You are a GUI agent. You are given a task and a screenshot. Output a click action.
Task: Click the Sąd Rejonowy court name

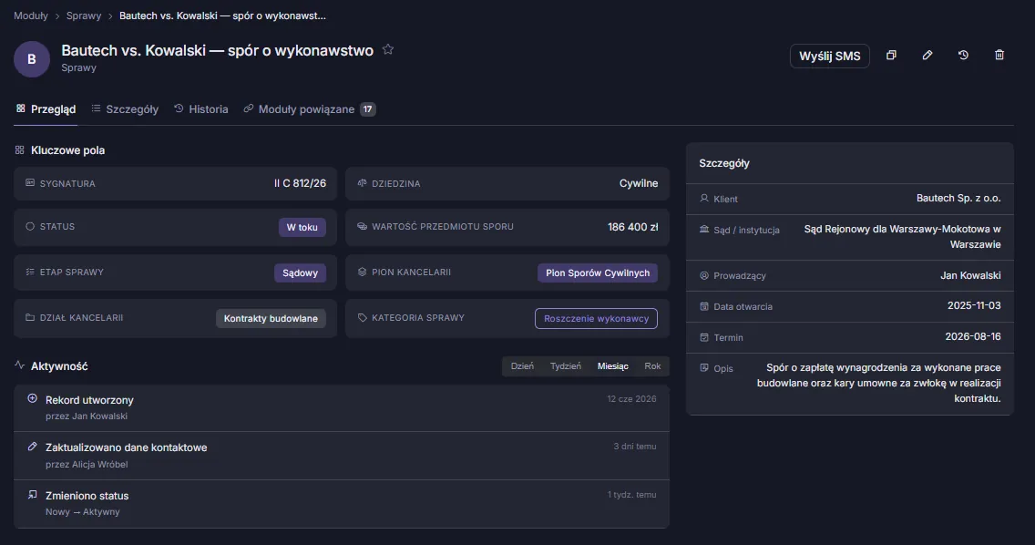[902, 236]
